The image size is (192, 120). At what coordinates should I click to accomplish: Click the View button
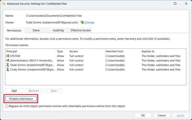54,91
